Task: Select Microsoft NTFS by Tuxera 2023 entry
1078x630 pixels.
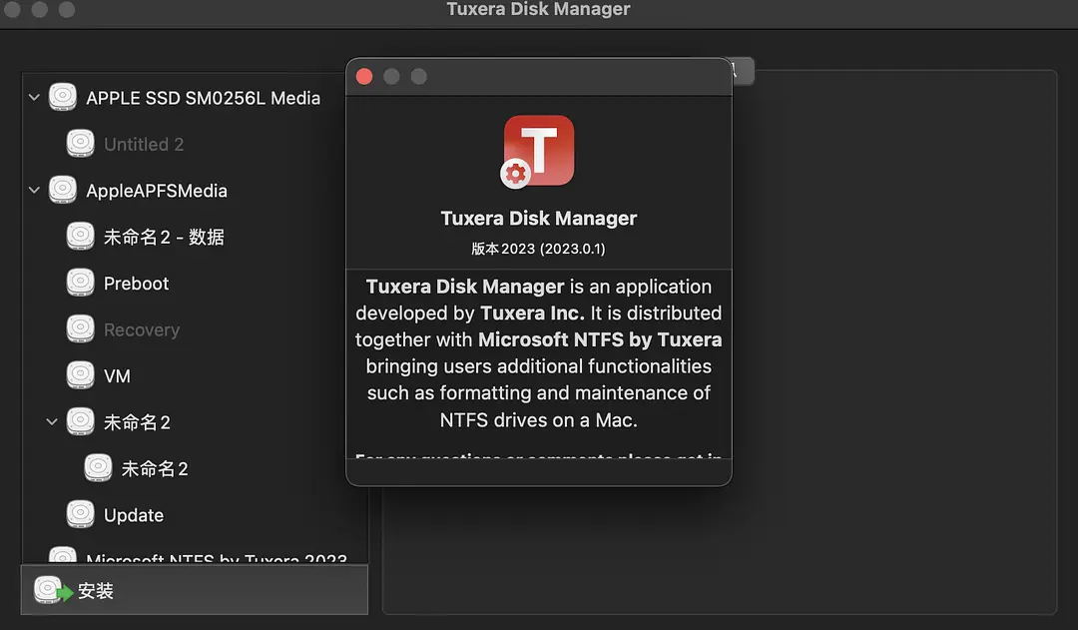Action: point(217,558)
